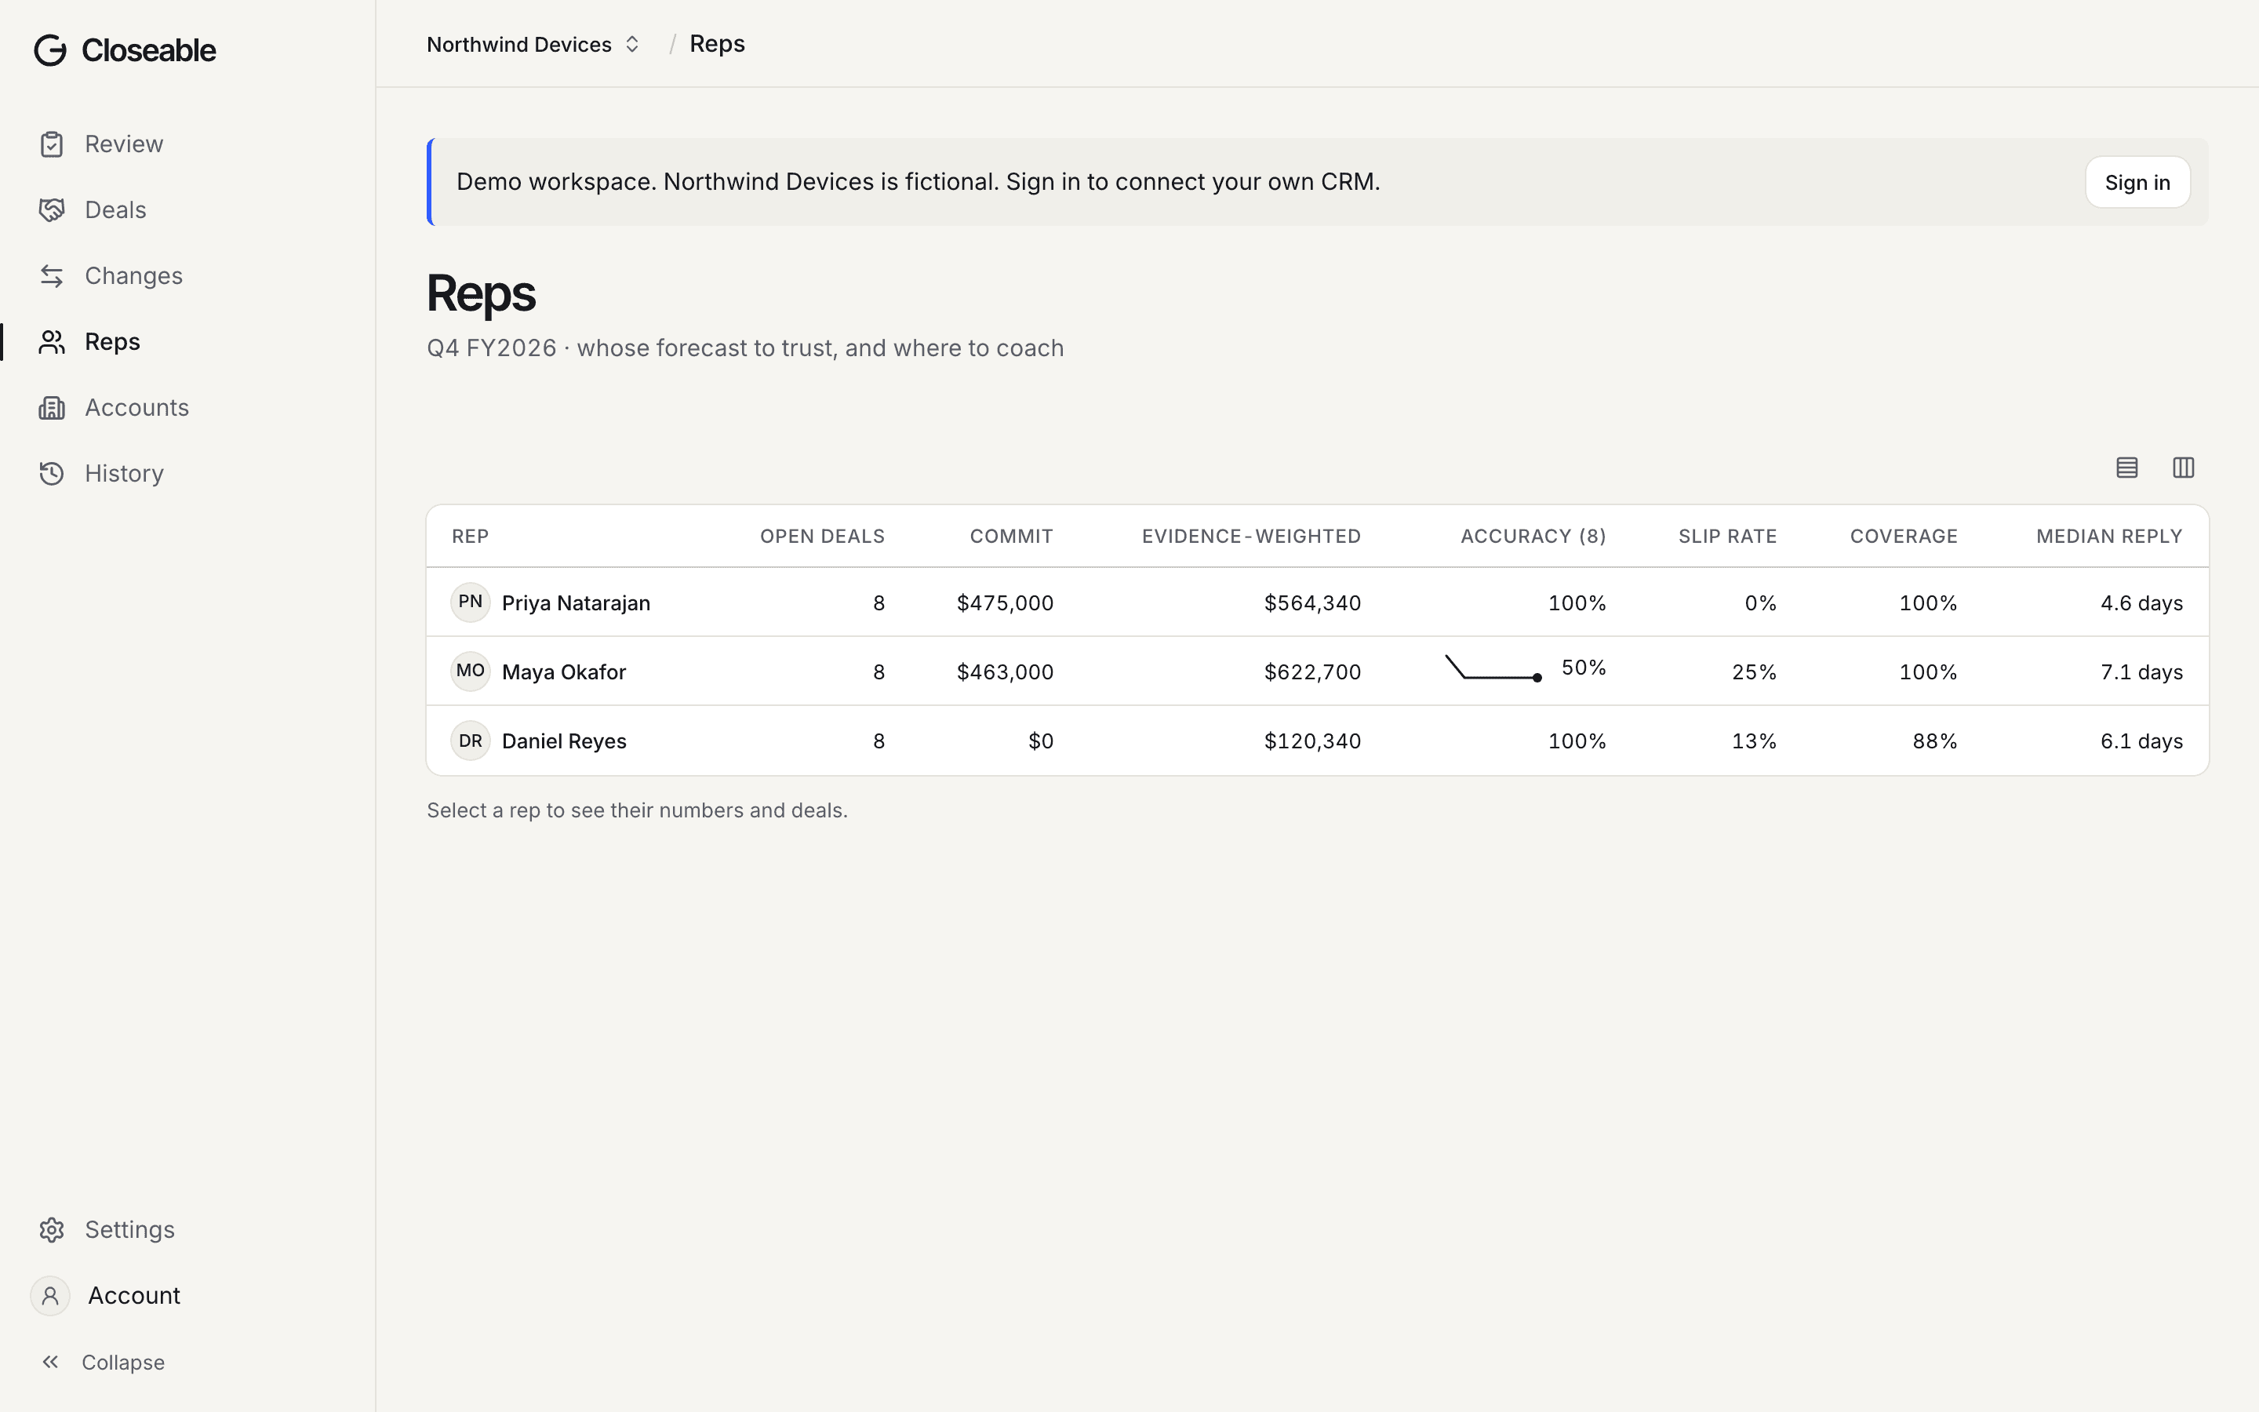2259x1412 pixels.
Task: Click the 4.6 days median reply
Action: [2141, 603]
